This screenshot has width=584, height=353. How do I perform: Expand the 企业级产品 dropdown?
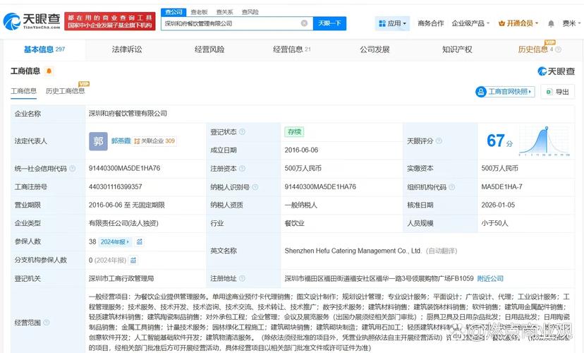point(470,23)
